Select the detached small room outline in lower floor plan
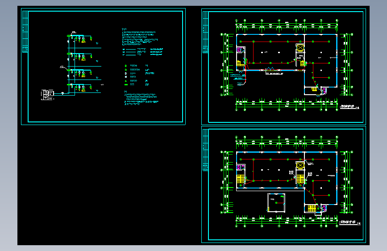Image resolution: width=387 pixels, height=251 pixels. click(276, 203)
